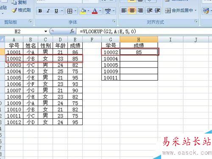The width and height of the screenshot is (212, 159).
Task: Open merge and center dropdown arrow
Action: pyautogui.click(x=195, y=11)
